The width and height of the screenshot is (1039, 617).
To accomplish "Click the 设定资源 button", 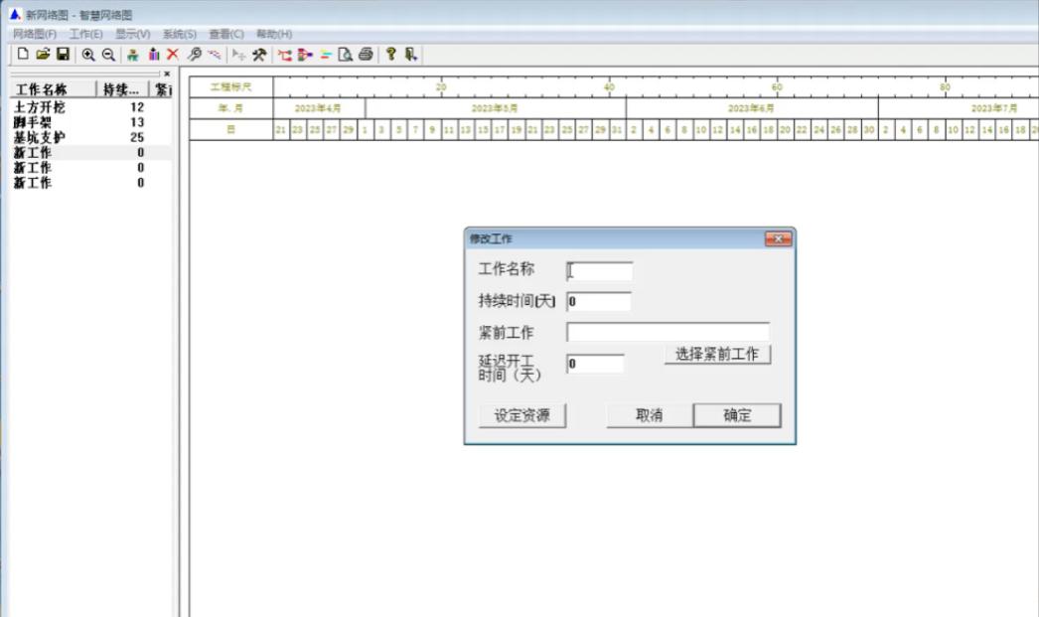I will click(522, 415).
